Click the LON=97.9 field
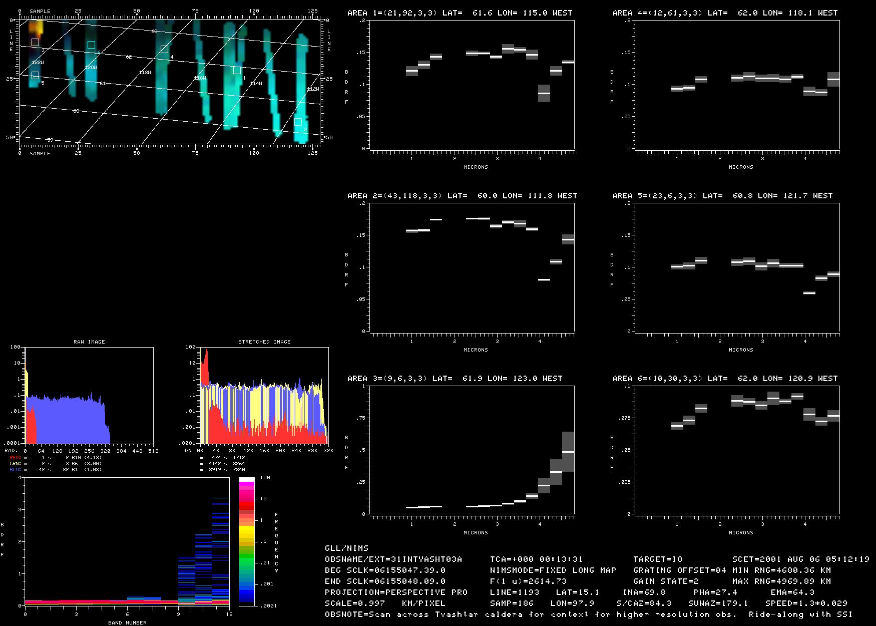The height and width of the screenshot is (626, 876). 573,603
